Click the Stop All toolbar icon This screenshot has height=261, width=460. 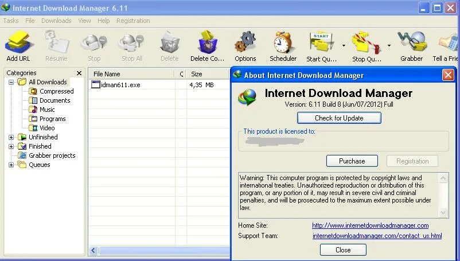132,44
